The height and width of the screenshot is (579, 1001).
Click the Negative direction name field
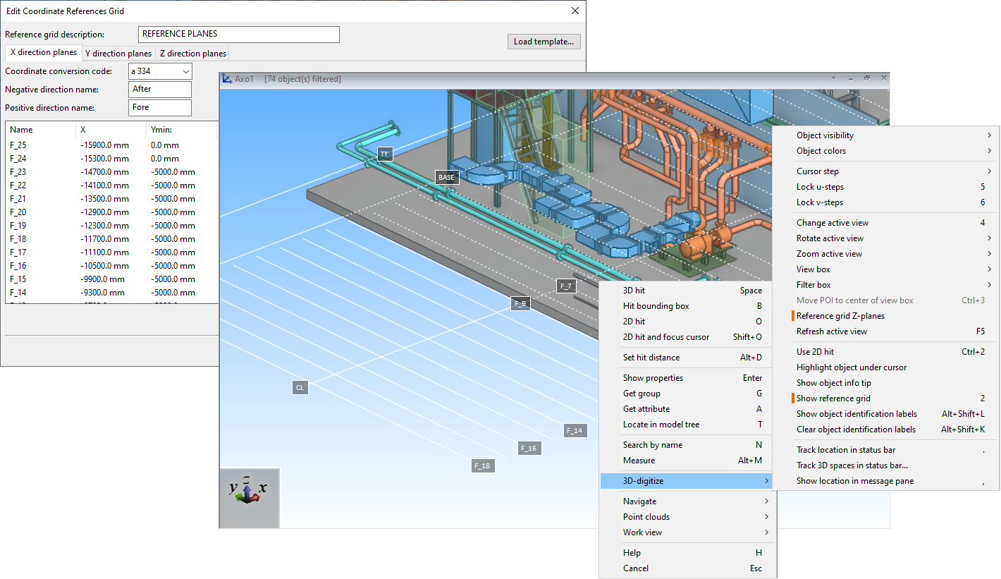point(161,90)
